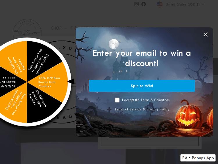Close the spin-to-win popup
This screenshot has height=164, width=218.
click(x=206, y=34)
